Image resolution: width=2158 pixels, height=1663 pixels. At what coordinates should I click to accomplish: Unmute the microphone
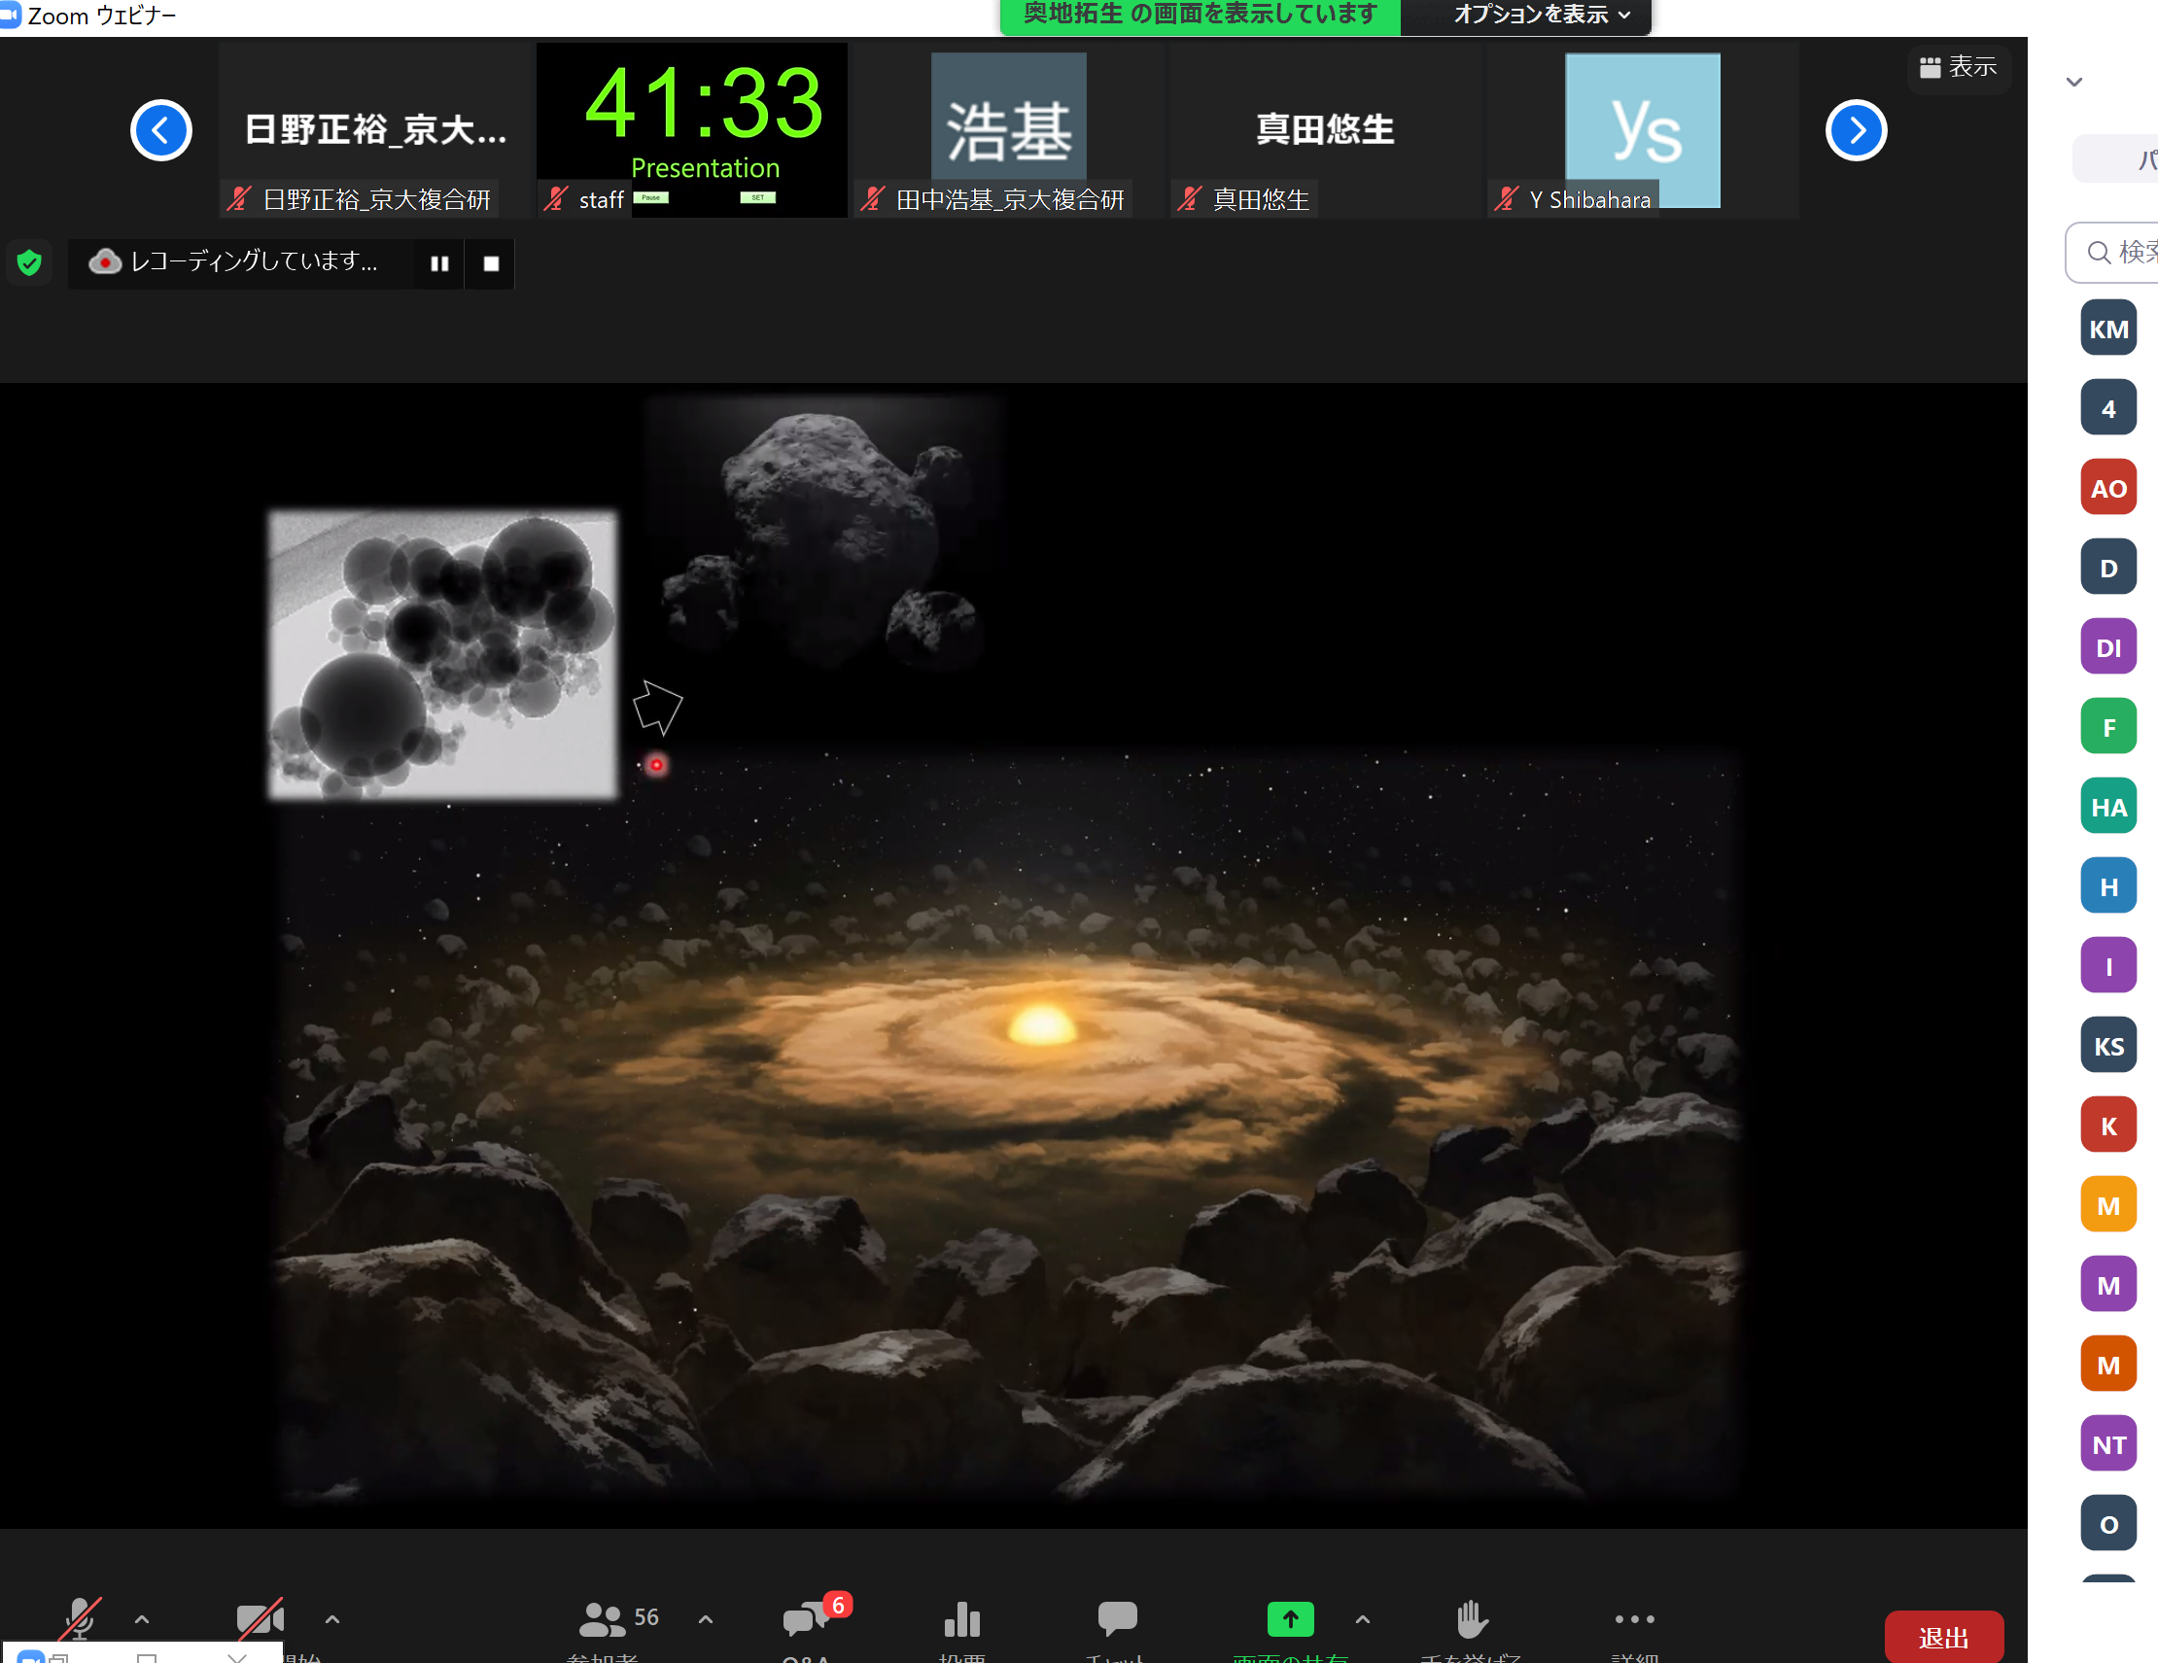click(x=81, y=1617)
